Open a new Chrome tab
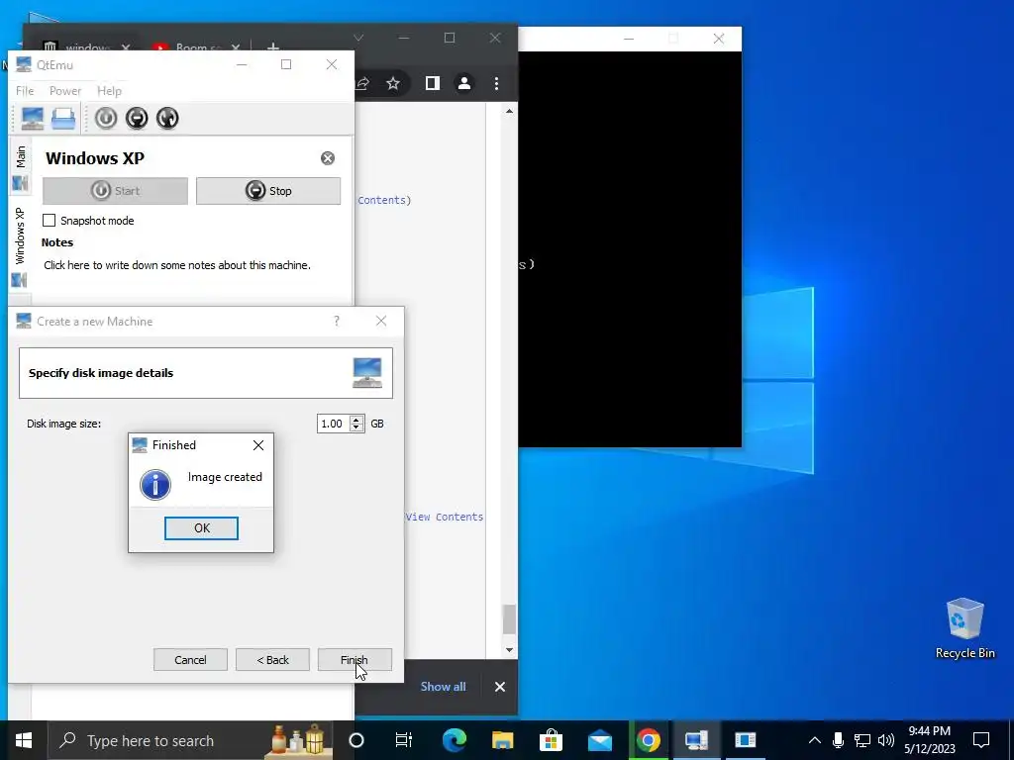Image resolution: width=1014 pixels, height=760 pixels. pos(273,47)
